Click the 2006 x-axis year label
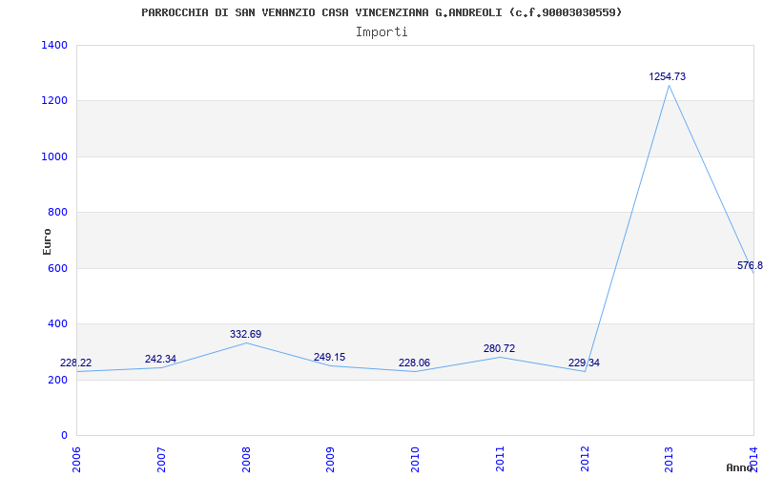 coord(77,458)
